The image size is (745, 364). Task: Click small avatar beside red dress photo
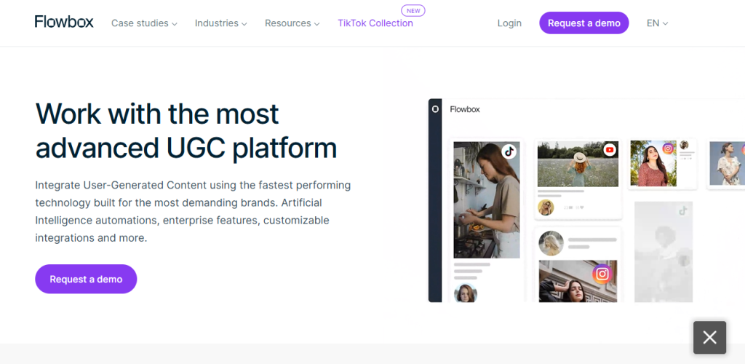684,145
